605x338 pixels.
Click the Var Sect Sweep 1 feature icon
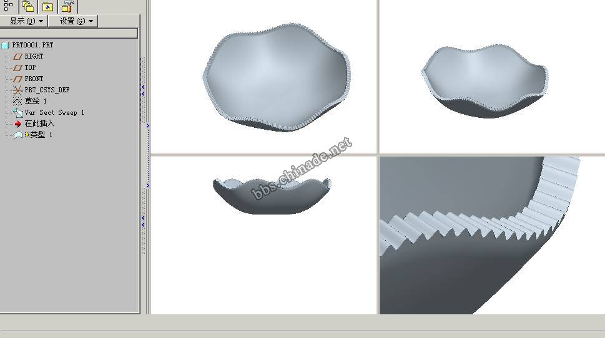[17, 112]
